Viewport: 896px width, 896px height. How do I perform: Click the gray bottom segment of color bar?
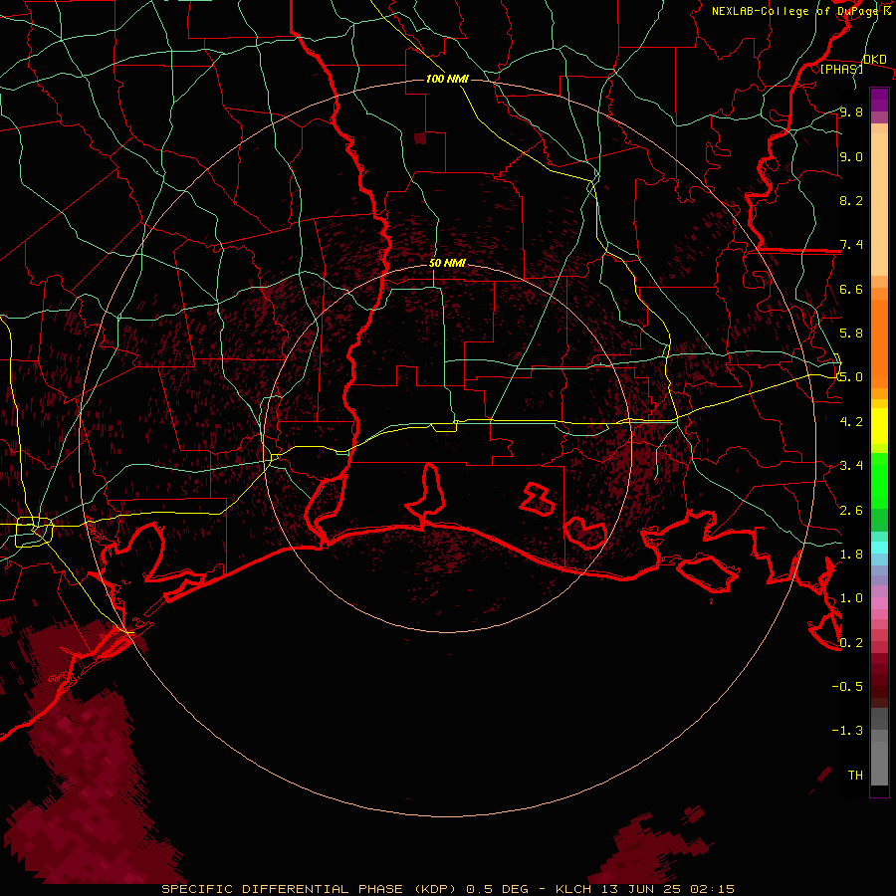point(879,758)
